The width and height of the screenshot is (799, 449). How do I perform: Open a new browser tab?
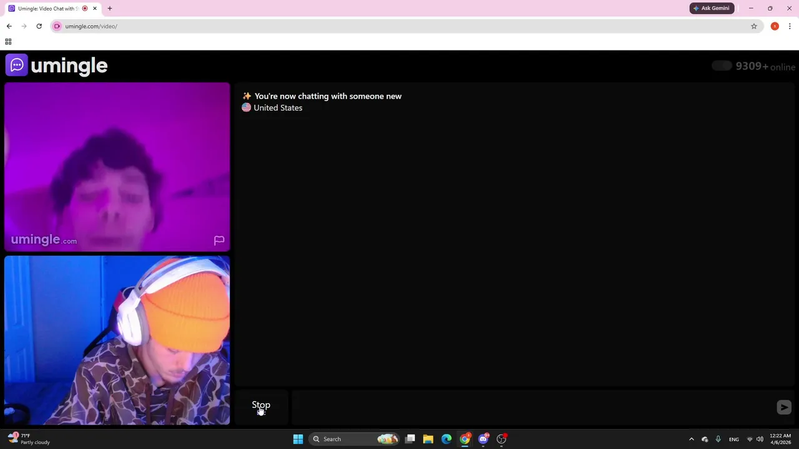point(110,9)
